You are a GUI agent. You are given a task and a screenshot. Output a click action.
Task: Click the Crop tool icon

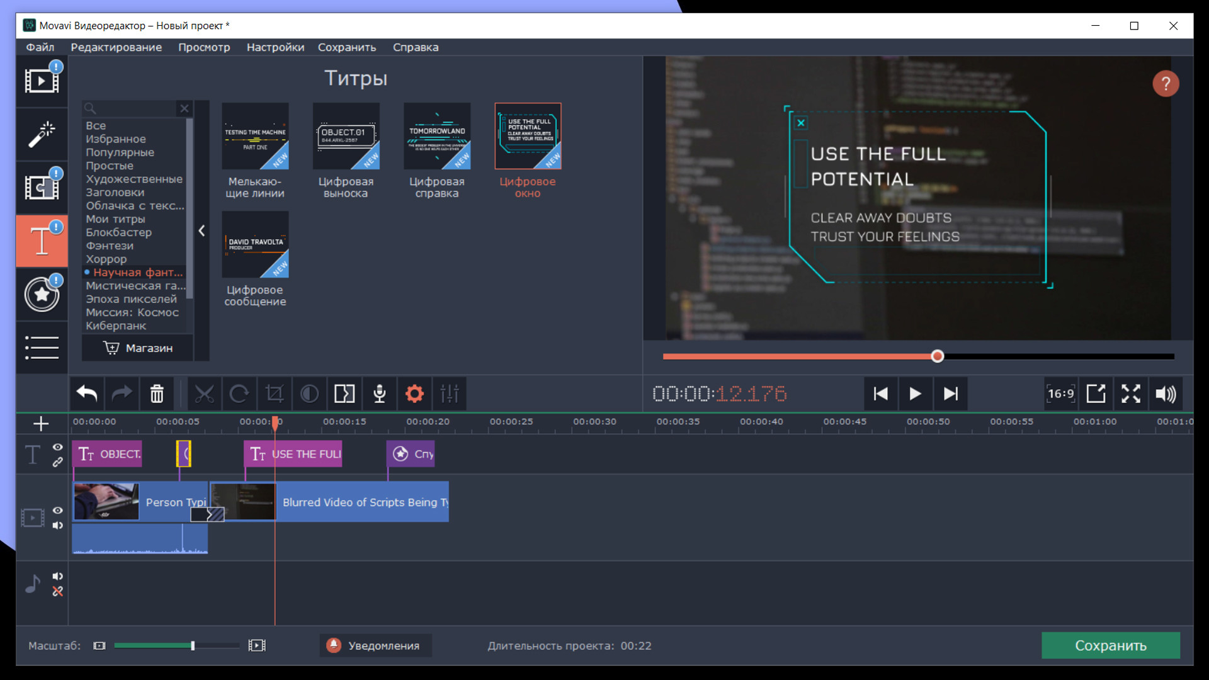tap(275, 394)
